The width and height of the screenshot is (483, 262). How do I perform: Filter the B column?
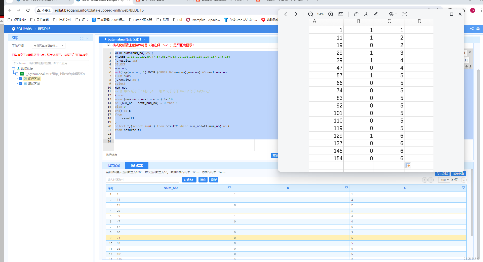tap(346, 188)
